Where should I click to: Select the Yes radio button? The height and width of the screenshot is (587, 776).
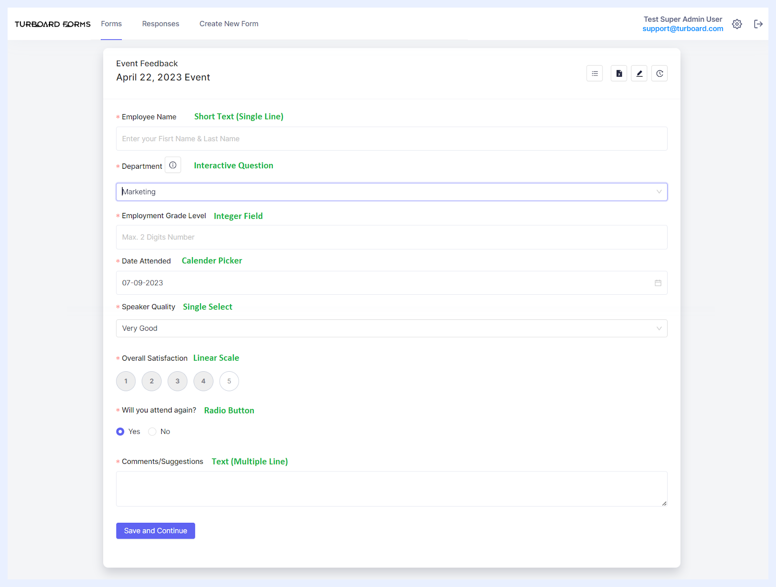tap(120, 432)
